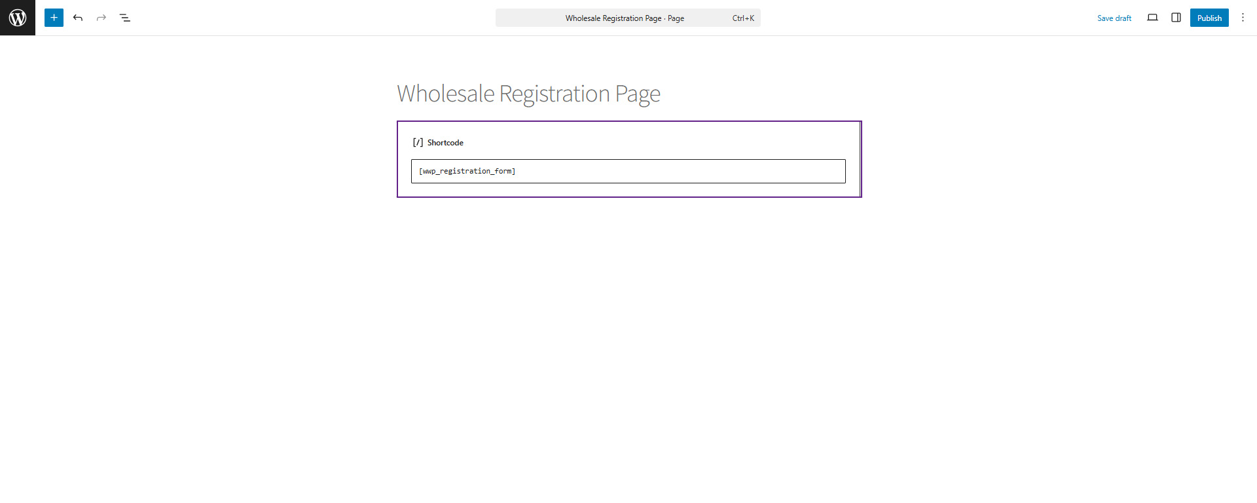Image resolution: width=1257 pixels, height=503 pixels.
Task: Undo the last editor change
Action: click(78, 18)
